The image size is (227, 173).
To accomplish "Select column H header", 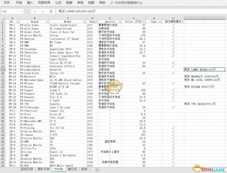I will [173, 18].
